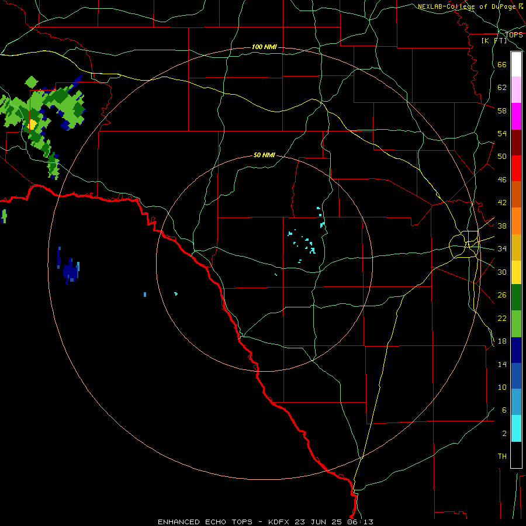
Task: Click the legend value 58
Action: (502, 110)
